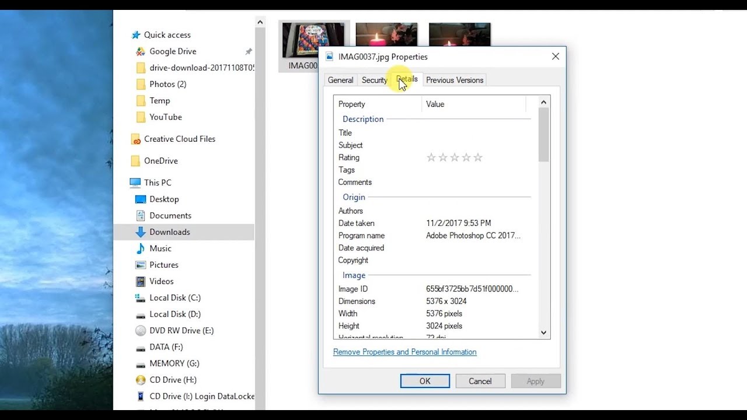Click the pin icon beside Google Drive
Image resolution: width=747 pixels, height=420 pixels.
[249, 51]
